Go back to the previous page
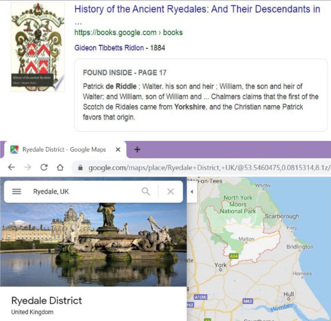Image resolution: width=331 pixels, height=321 pixels. tap(12, 167)
